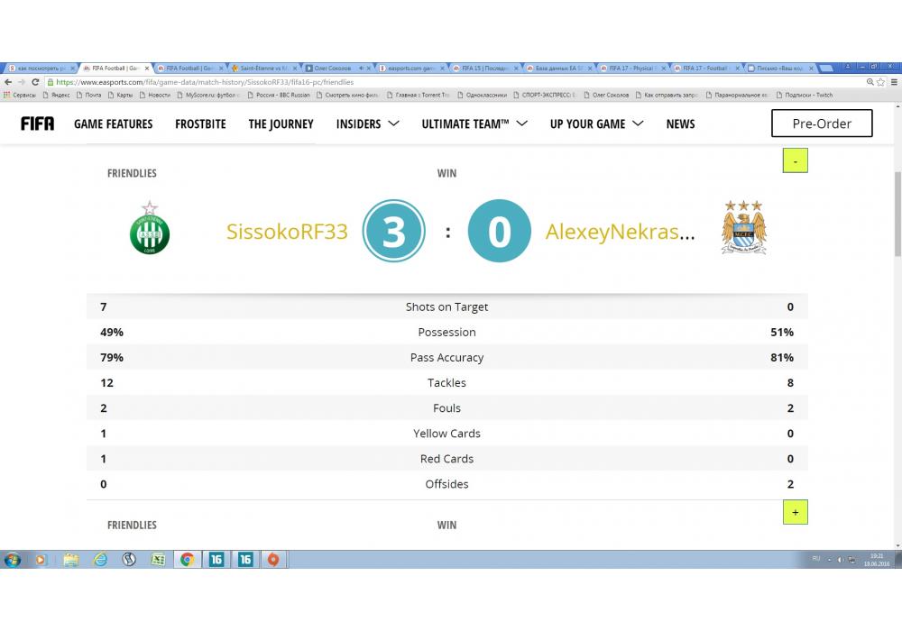This screenshot has width=902, height=631.
Task: Click the Pass Accuracy row label
Action: pos(446,358)
